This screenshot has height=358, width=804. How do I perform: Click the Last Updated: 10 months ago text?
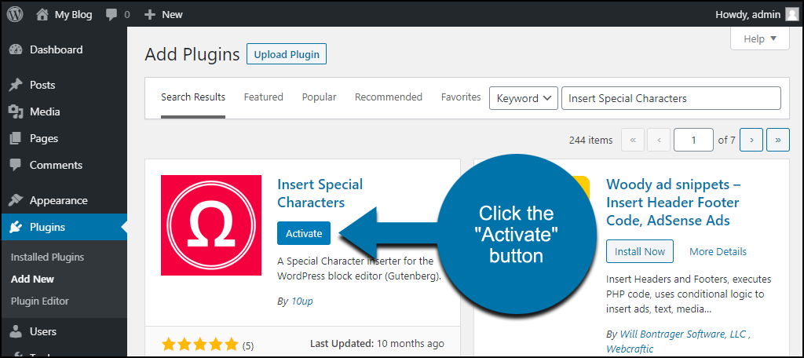(x=377, y=343)
